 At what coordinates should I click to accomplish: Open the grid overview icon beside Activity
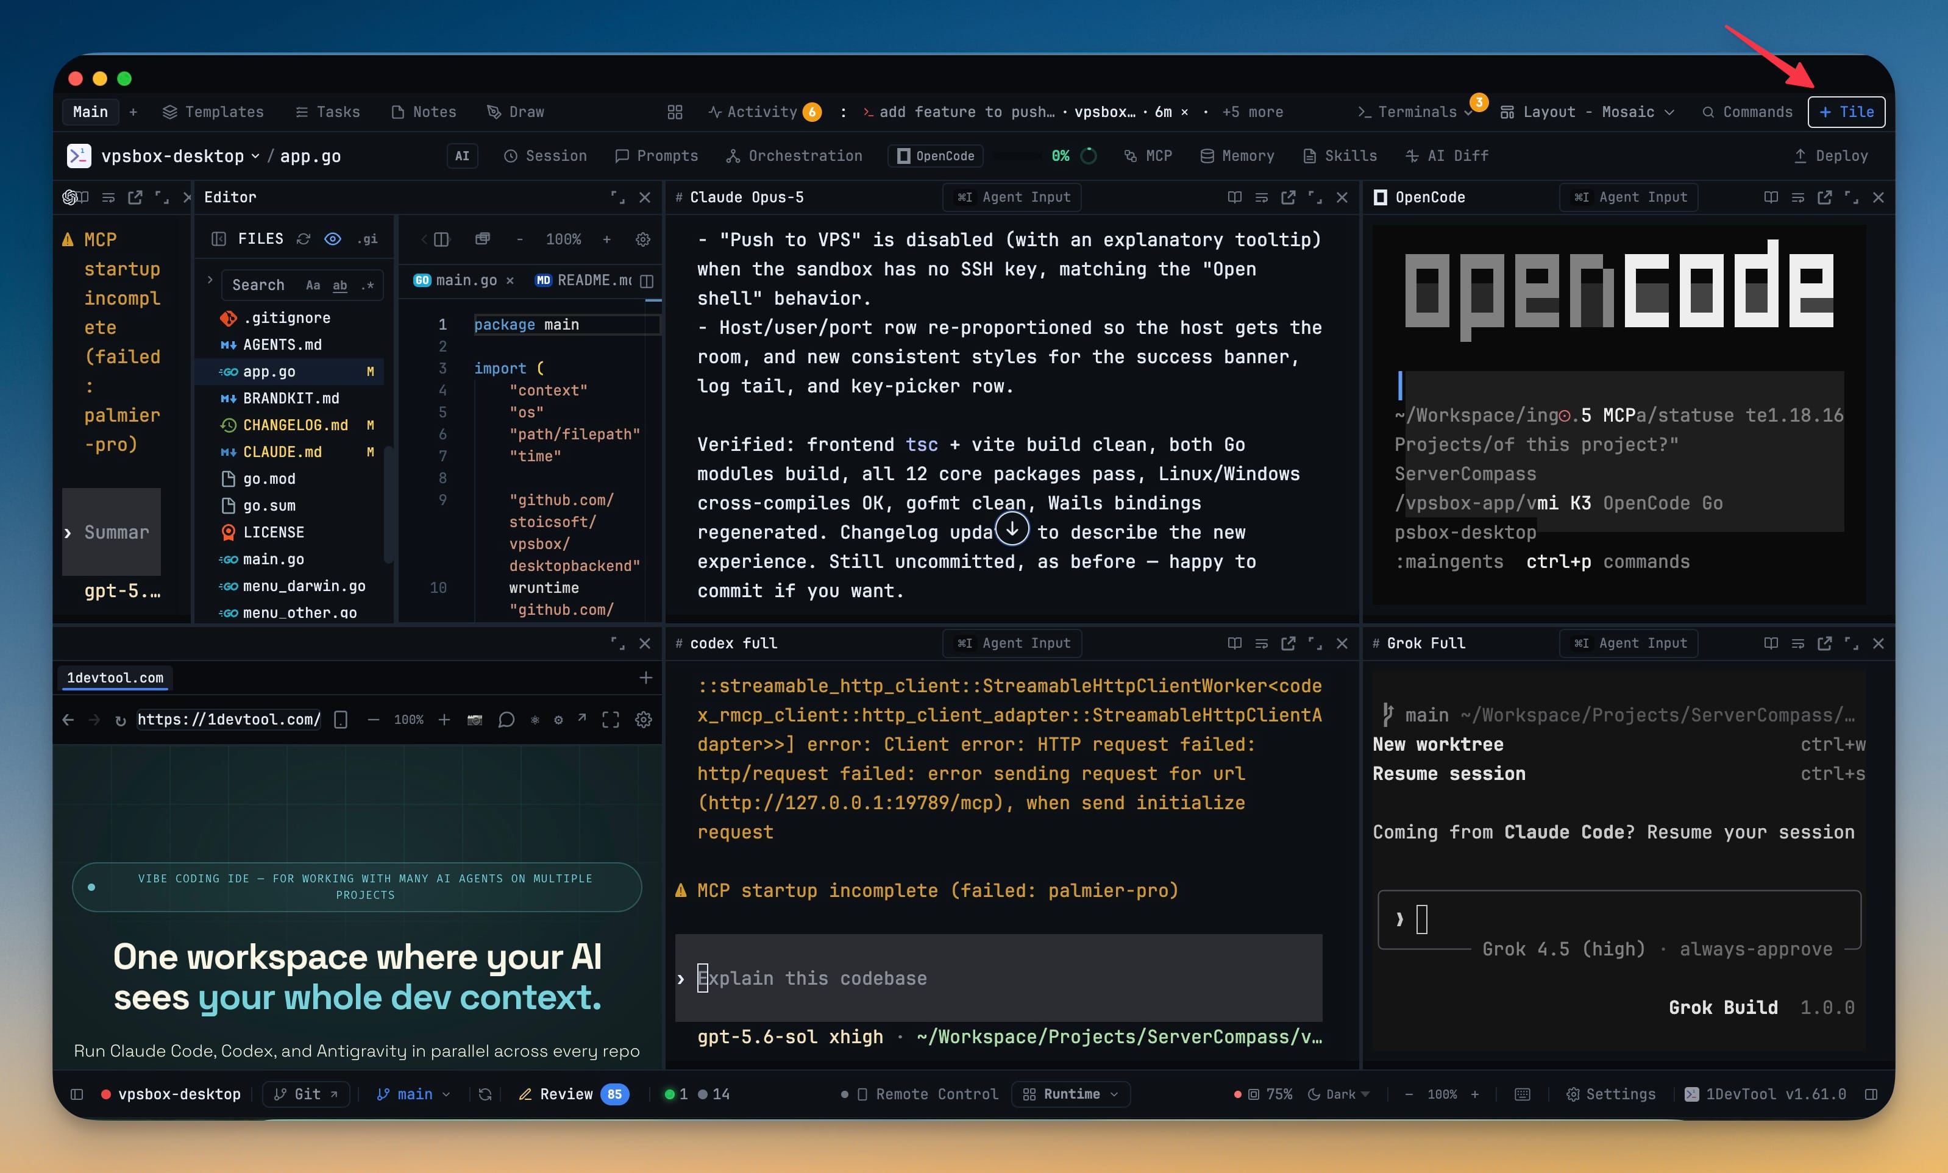coord(674,112)
